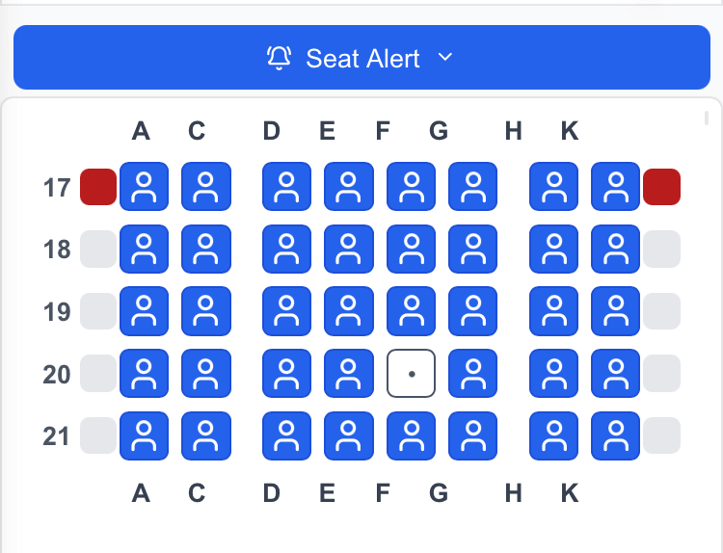Viewport: 723px width, 553px height.
Task: Click the gray block left of row 18
Action: 98,250
